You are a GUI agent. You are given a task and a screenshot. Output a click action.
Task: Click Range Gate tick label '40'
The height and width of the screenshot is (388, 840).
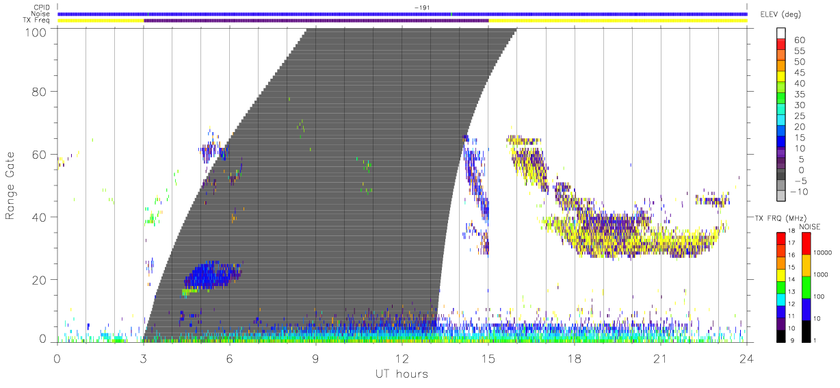click(x=40, y=217)
